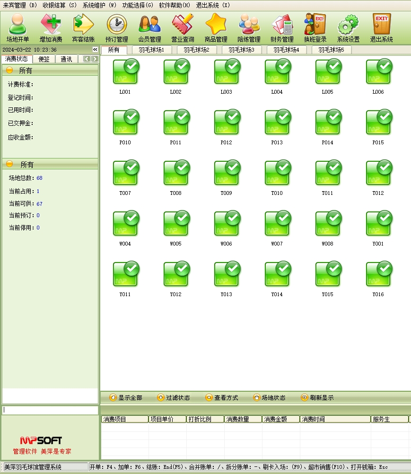The height and width of the screenshot is (474, 411).
Task: Open the 系统维护 (W) menu
Action: tap(99, 5)
